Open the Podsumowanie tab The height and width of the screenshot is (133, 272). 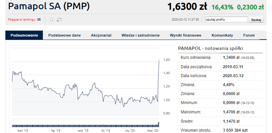coord(24,35)
